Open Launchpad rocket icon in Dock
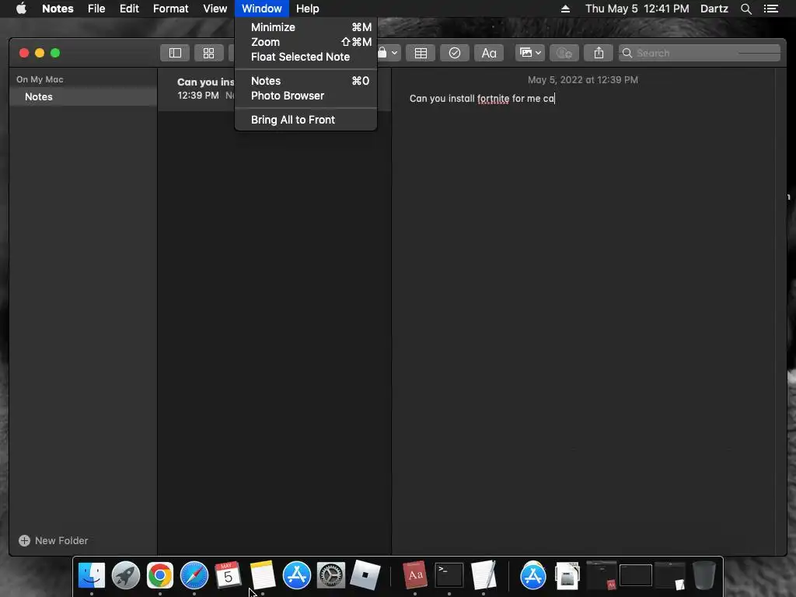796x597 pixels. click(126, 575)
